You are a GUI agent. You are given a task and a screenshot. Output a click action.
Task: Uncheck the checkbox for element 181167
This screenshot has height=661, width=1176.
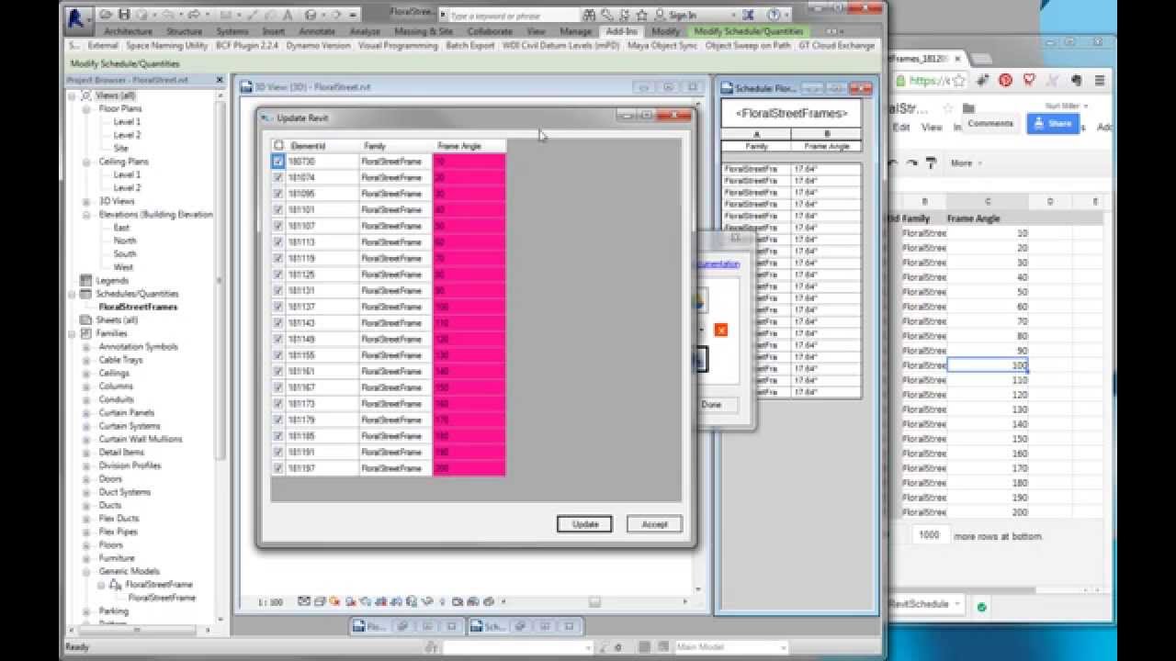[x=278, y=387]
